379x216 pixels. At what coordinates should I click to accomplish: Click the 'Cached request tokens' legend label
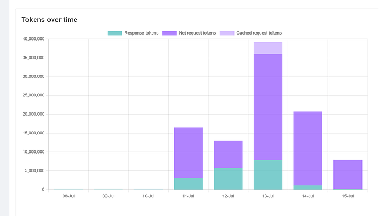259,33
